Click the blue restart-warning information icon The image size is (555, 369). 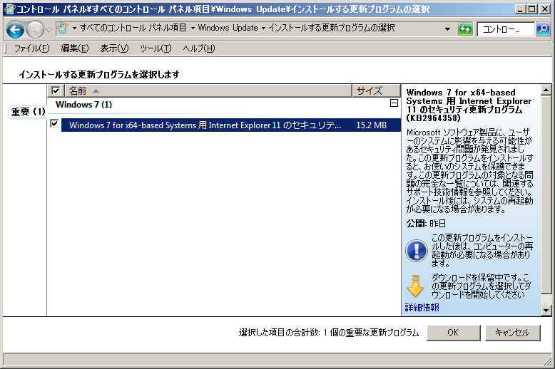pos(416,250)
